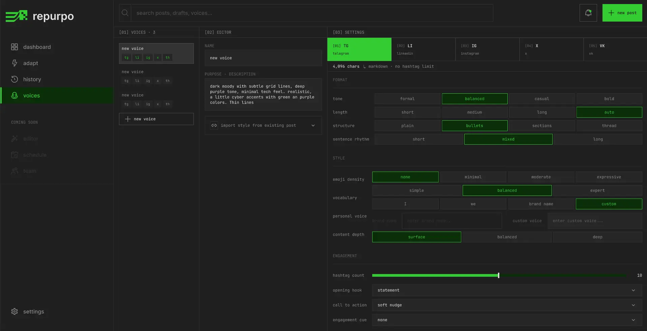Click the enter custom voice field
Image resolution: width=647 pixels, height=331 pixels.
595,221
